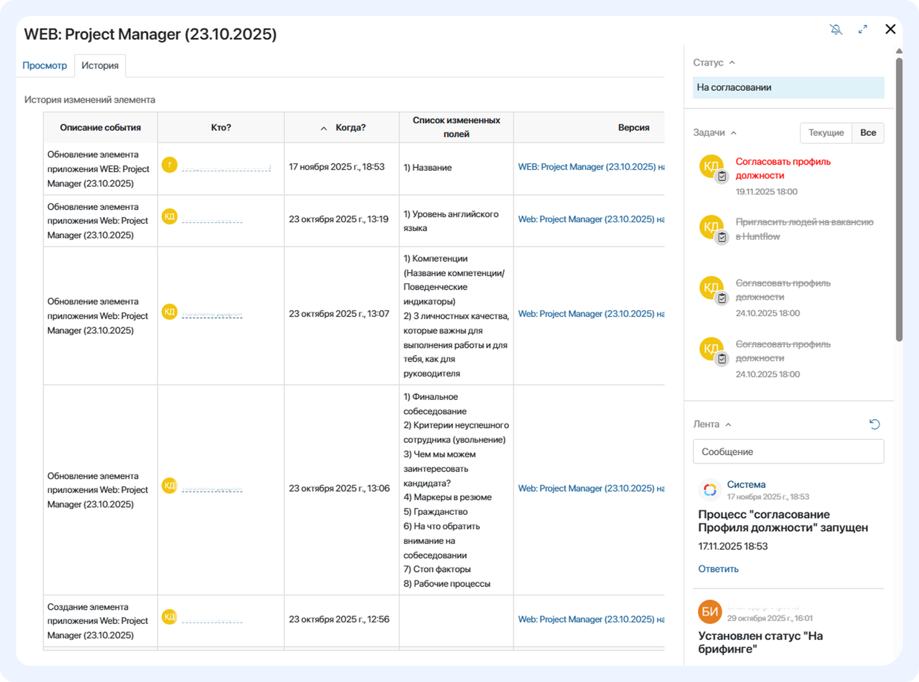The image size is (919, 682).
Task: Click the orange БИ user avatar
Action: [x=710, y=612]
